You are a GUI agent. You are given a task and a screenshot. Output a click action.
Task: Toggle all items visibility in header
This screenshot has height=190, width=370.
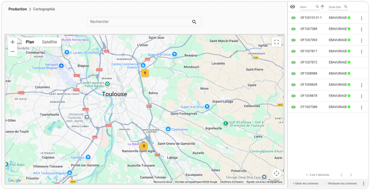tap(293, 7)
